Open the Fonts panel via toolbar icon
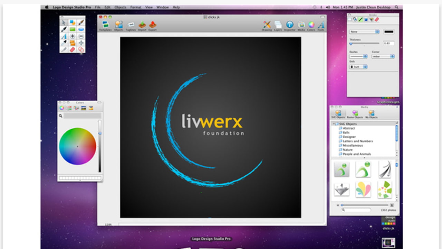Screen dimensions: 442x249 tap(320, 25)
